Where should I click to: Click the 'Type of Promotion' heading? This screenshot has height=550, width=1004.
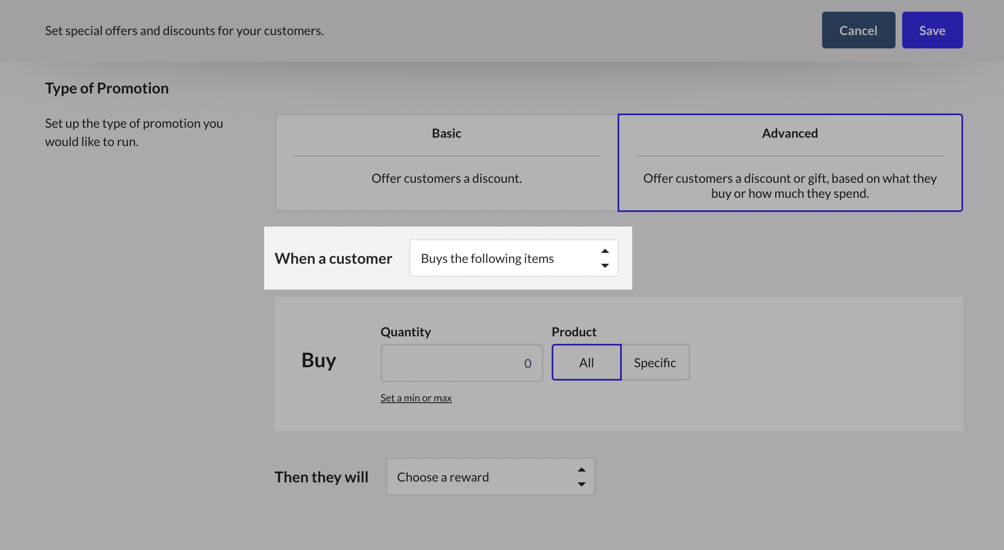point(107,88)
